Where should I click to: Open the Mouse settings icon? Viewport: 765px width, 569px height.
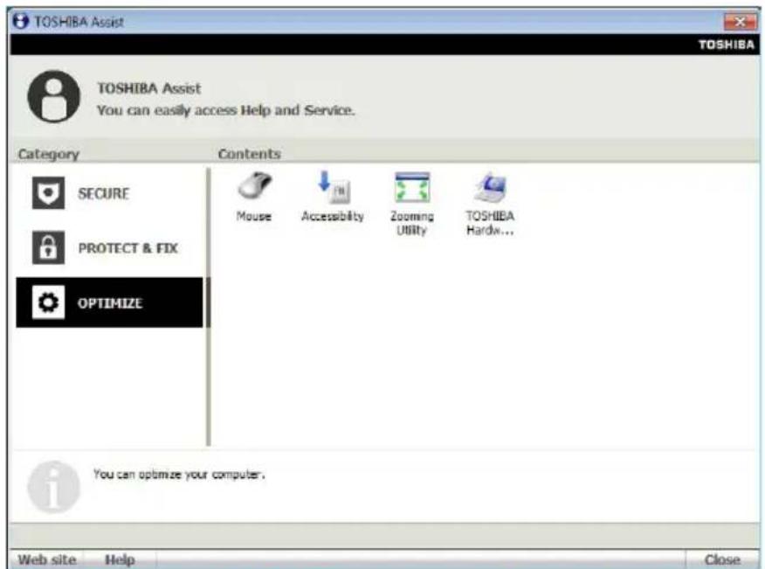(x=254, y=197)
